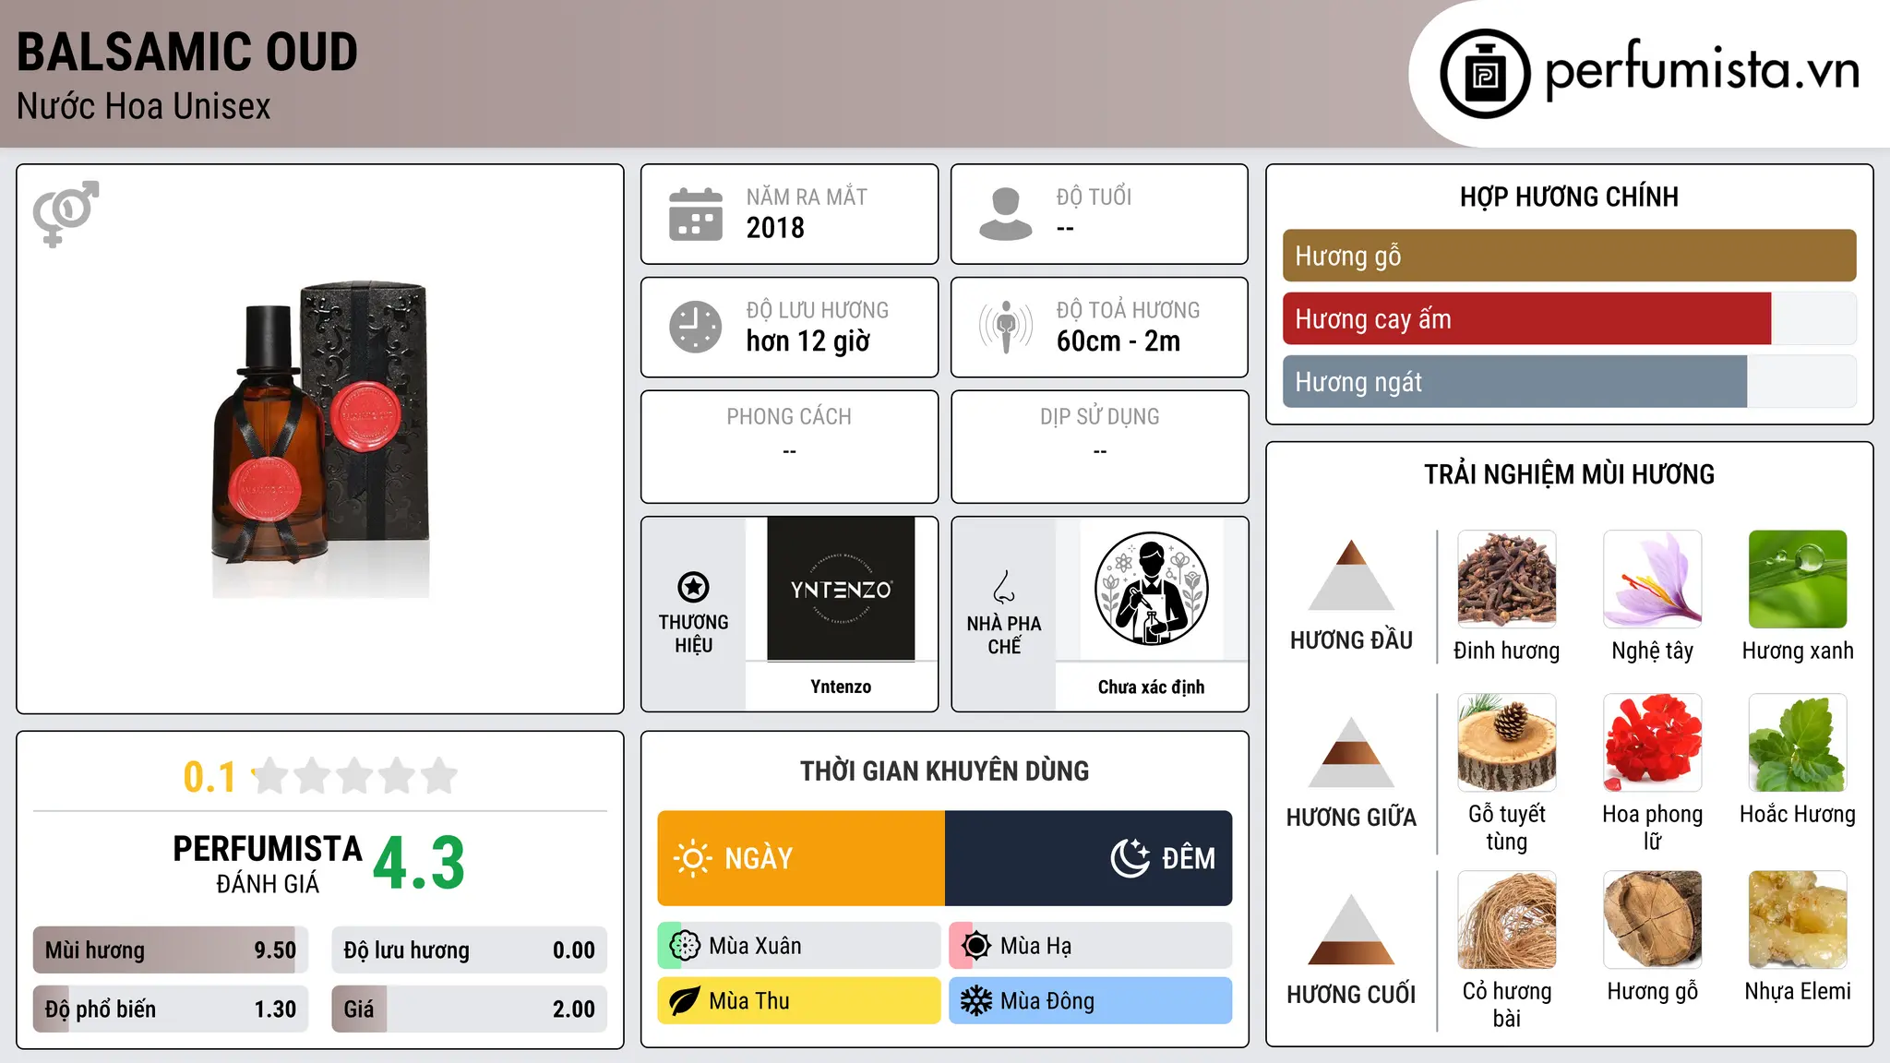Select the Hương gỗ wood log note image

click(x=1653, y=920)
